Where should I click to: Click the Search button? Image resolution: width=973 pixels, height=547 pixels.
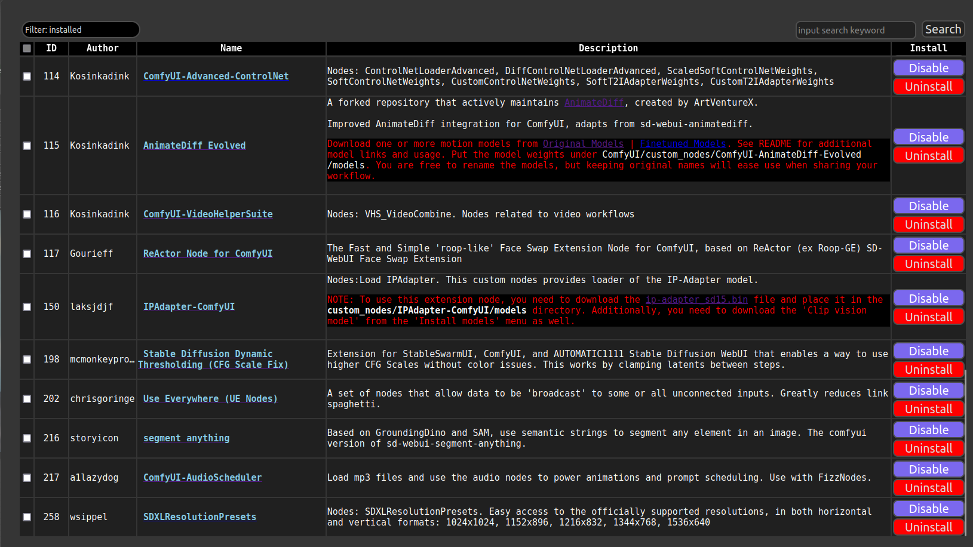click(943, 29)
